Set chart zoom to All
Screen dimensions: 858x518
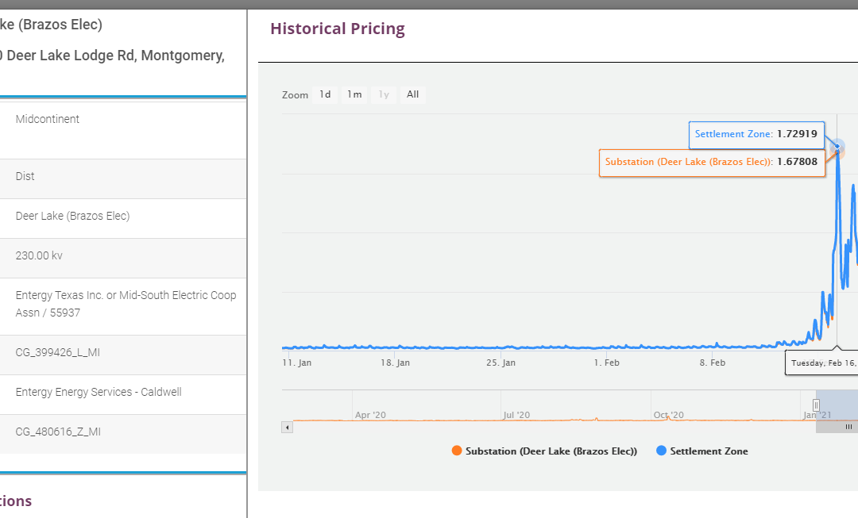tap(412, 94)
